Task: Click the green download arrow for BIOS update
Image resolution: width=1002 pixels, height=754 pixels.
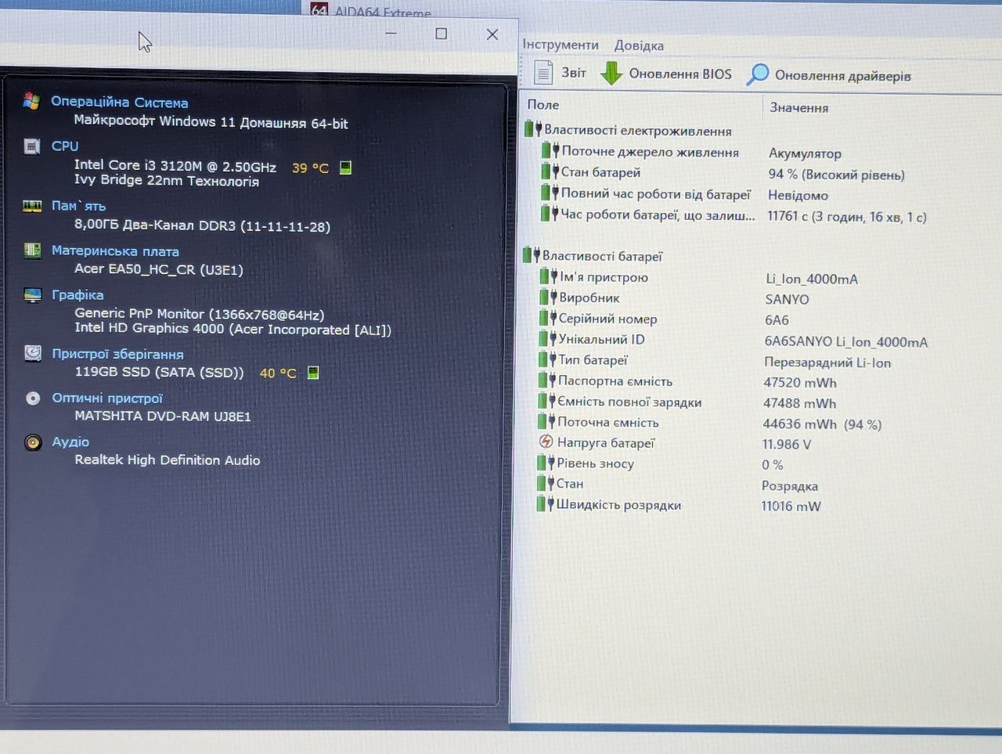Action: tap(611, 73)
